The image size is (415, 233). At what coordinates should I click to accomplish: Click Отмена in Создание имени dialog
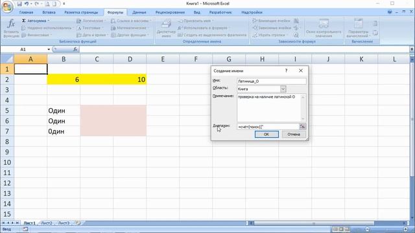[294, 134]
